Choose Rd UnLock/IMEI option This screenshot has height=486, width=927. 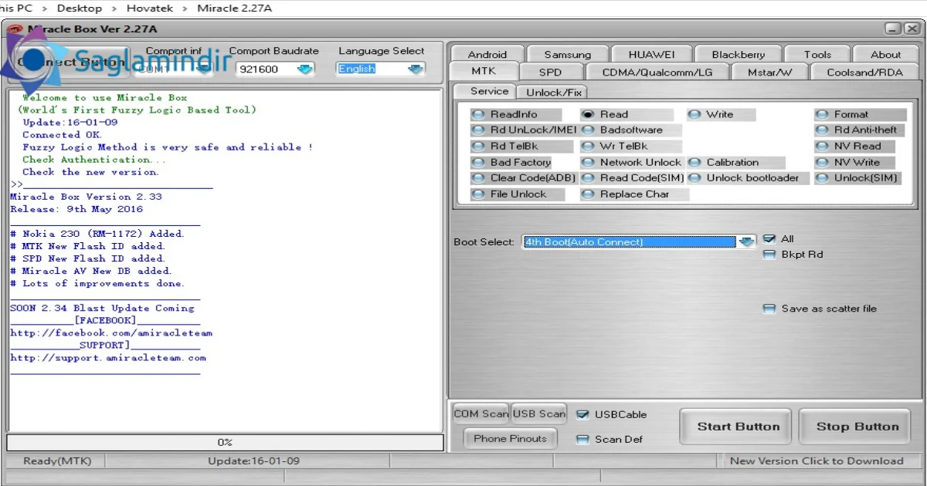(524, 130)
